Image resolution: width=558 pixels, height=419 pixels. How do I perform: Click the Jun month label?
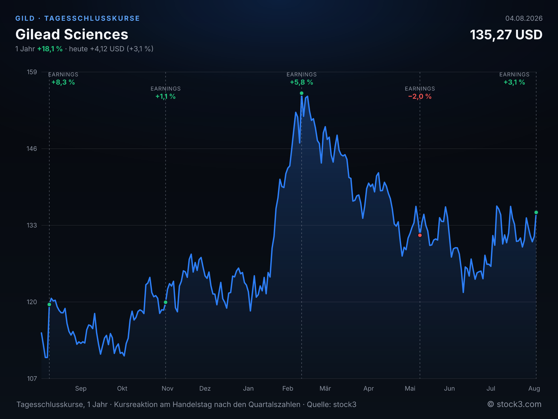tap(450, 389)
